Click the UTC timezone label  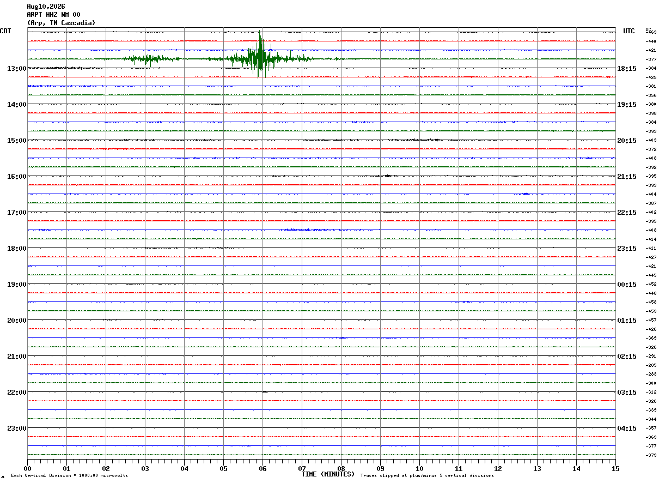coord(629,31)
